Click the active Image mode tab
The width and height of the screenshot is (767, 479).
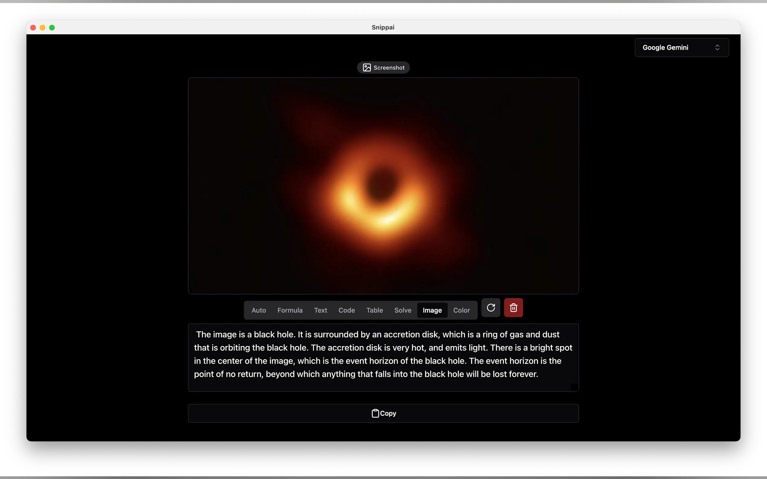432,310
